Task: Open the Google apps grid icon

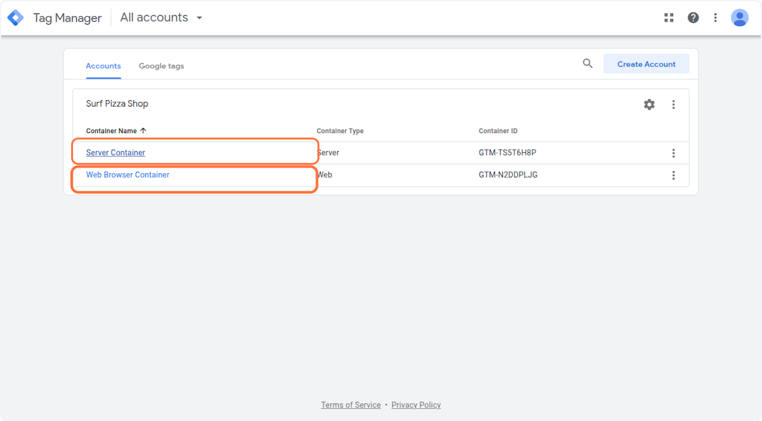Action: pyautogui.click(x=669, y=18)
